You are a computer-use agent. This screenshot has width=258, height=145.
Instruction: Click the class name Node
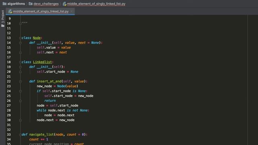(37, 38)
